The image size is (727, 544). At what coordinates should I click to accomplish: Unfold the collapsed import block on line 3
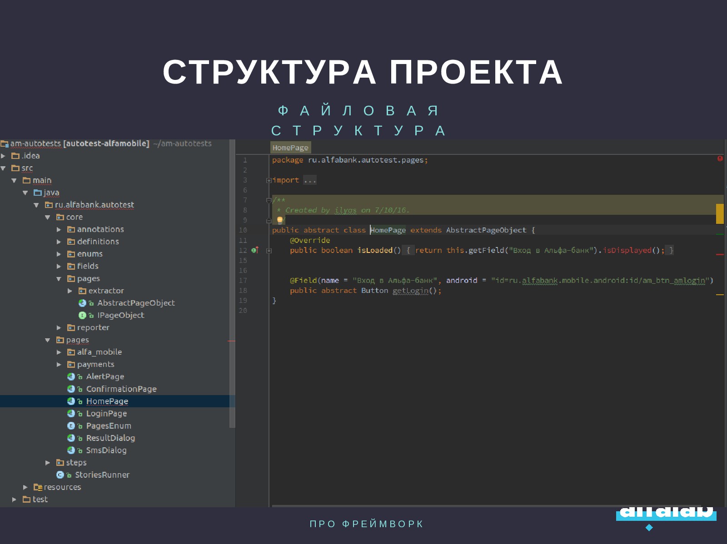(269, 180)
